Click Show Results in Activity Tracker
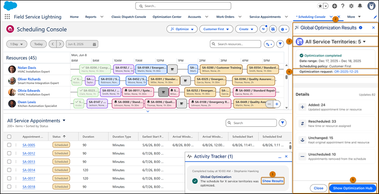The image size is (379, 194). point(273,181)
